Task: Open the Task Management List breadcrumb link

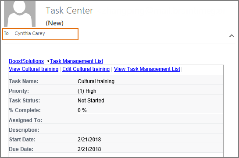Action: pyautogui.click(x=76, y=61)
